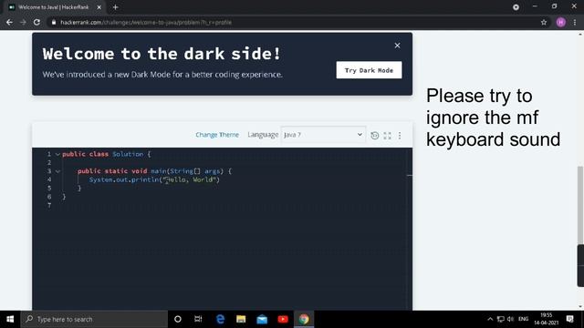Open the Chrome three-dot menu
Image resolution: width=584 pixels, height=328 pixels.
point(575,22)
